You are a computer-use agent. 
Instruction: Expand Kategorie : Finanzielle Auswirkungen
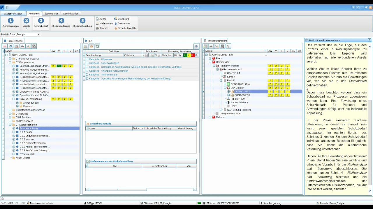click(87, 71)
